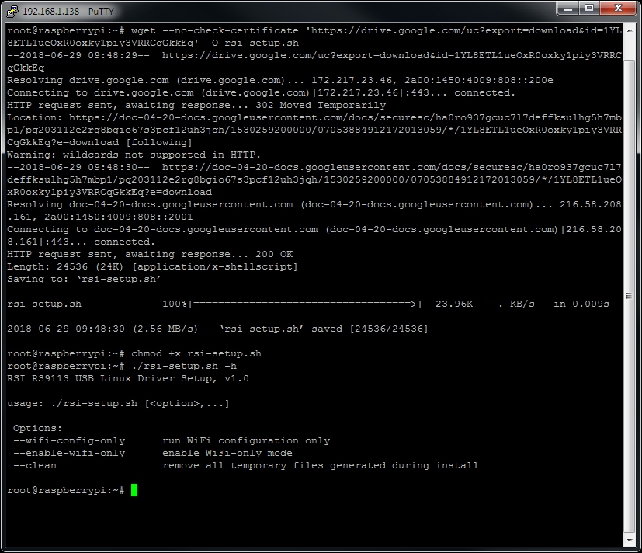This screenshot has height=553, width=642.
Task: Click 'RSI RS9113 USB Linux Driver Setup, v1.0' line
Action: tap(128, 378)
